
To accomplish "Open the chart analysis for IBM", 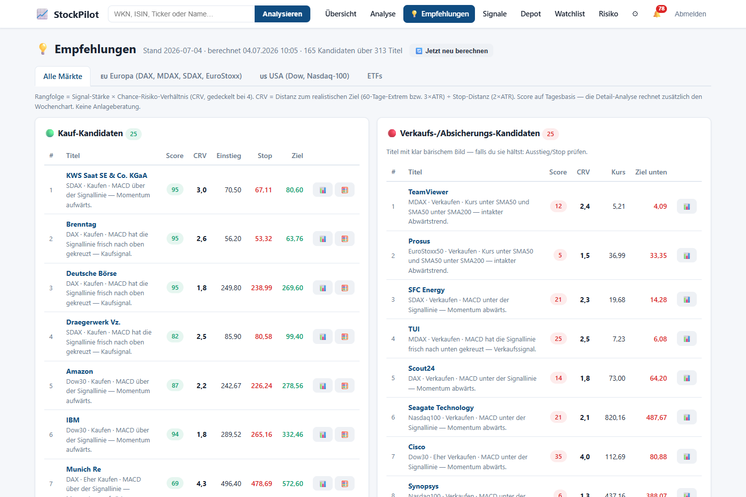I will coord(323,434).
